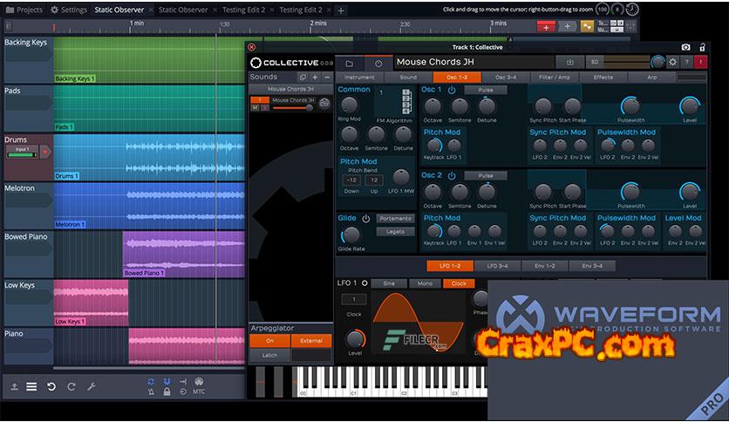Click the MTC sync icon
The width and height of the screenshot is (729, 422).
click(199, 385)
